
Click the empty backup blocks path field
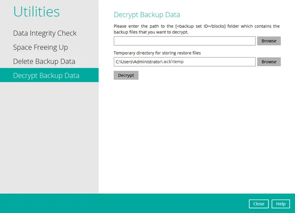184,41
